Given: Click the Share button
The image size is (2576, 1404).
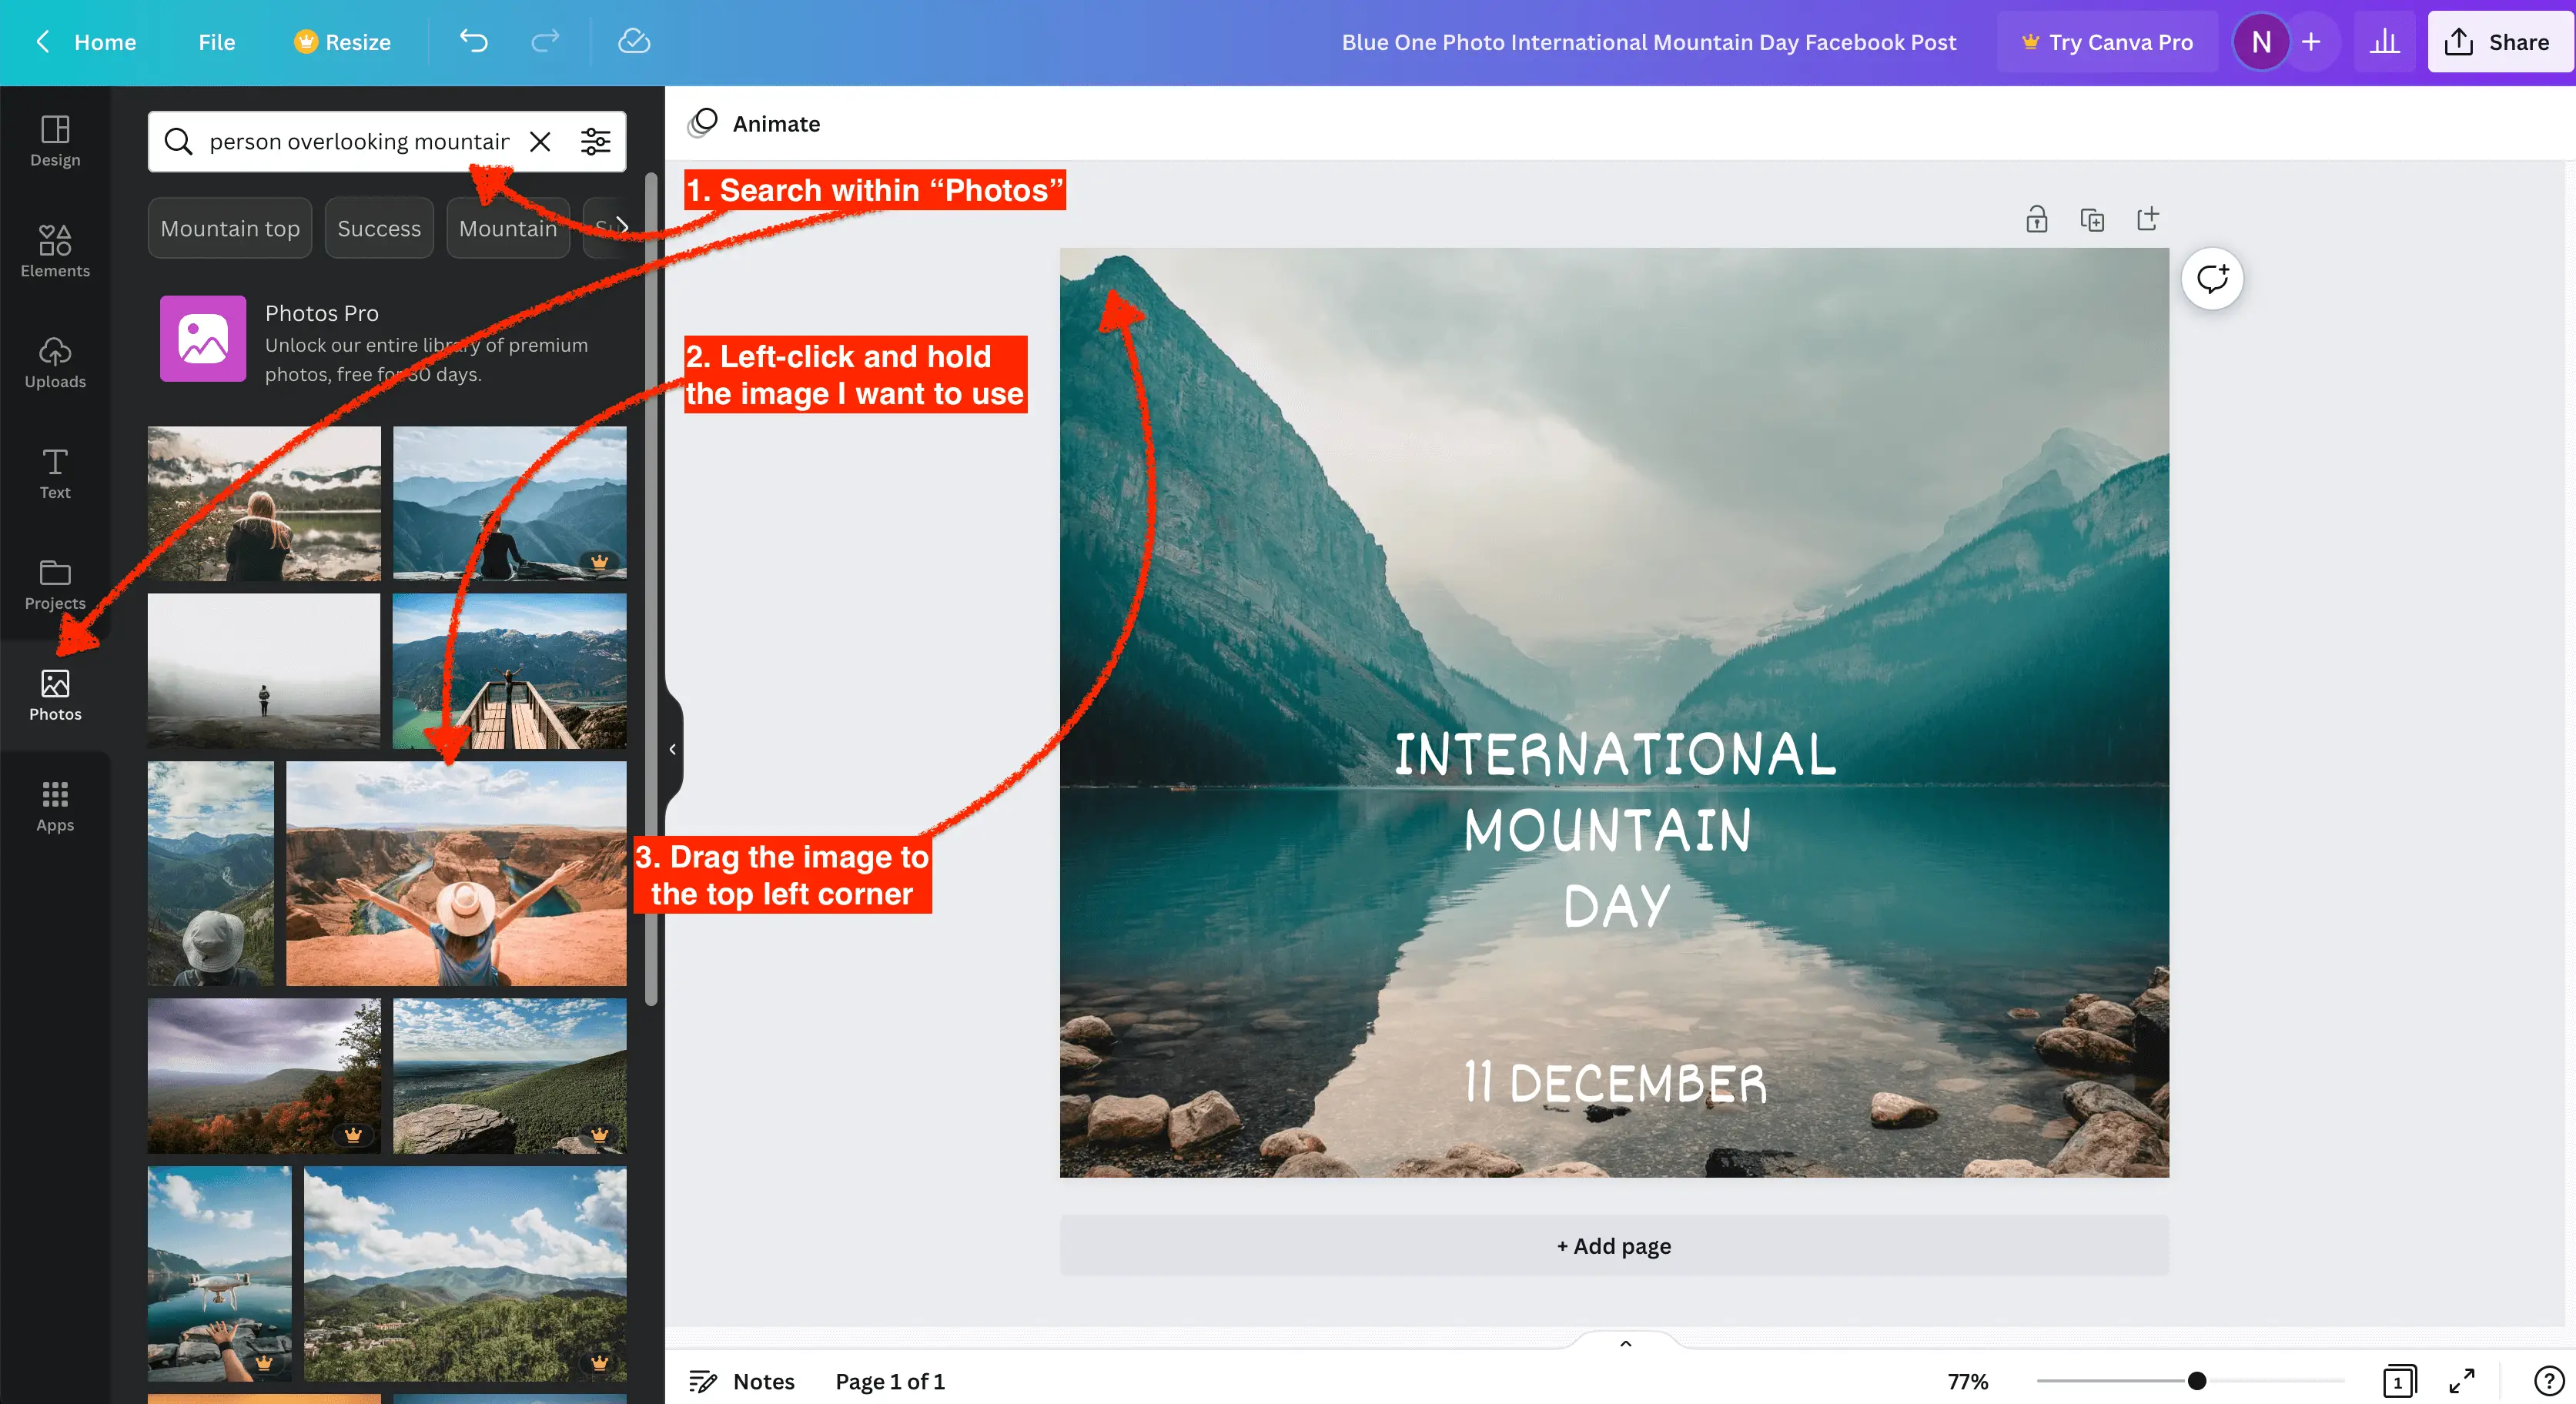Looking at the screenshot, I should coord(2498,42).
